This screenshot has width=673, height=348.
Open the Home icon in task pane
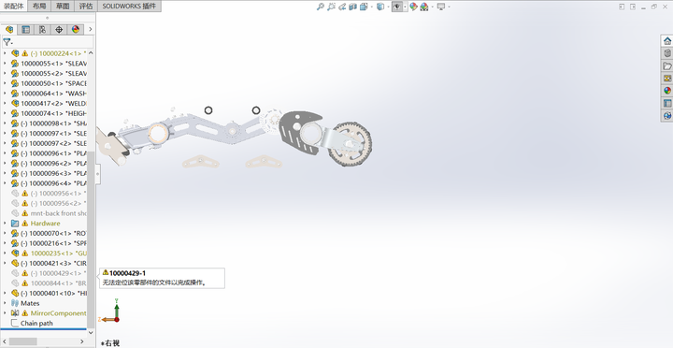click(667, 41)
